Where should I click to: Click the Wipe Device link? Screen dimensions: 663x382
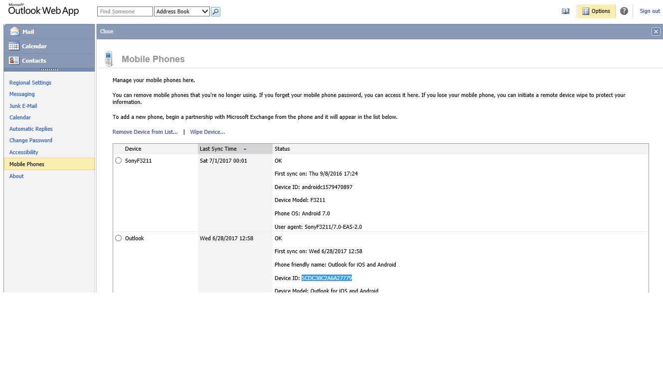coord(207,132)
